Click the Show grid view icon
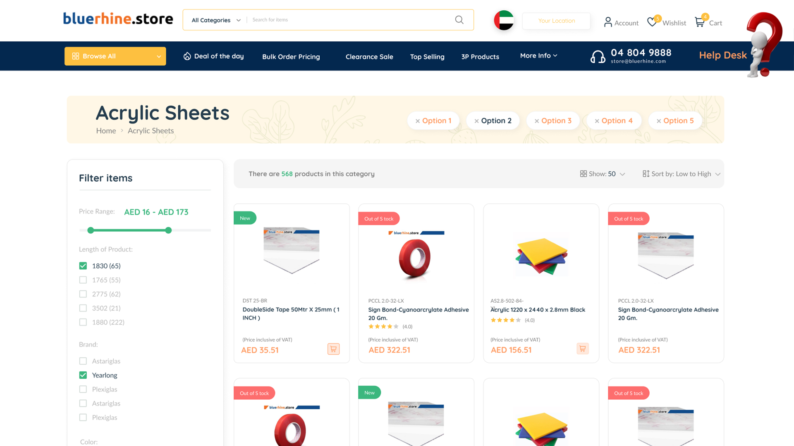The width and height of the screenshot is (794, 446). (x=583, y=174)
